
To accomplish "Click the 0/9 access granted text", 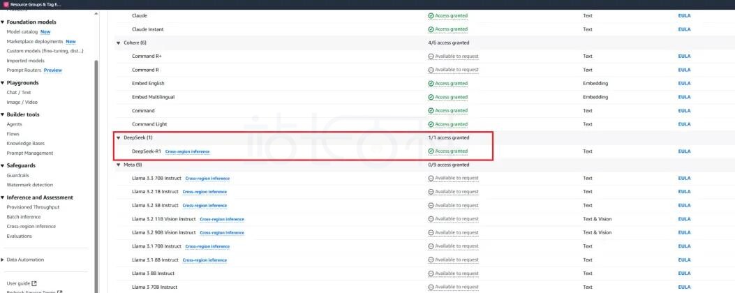I will pyautogui.click(x=449, y=165).
